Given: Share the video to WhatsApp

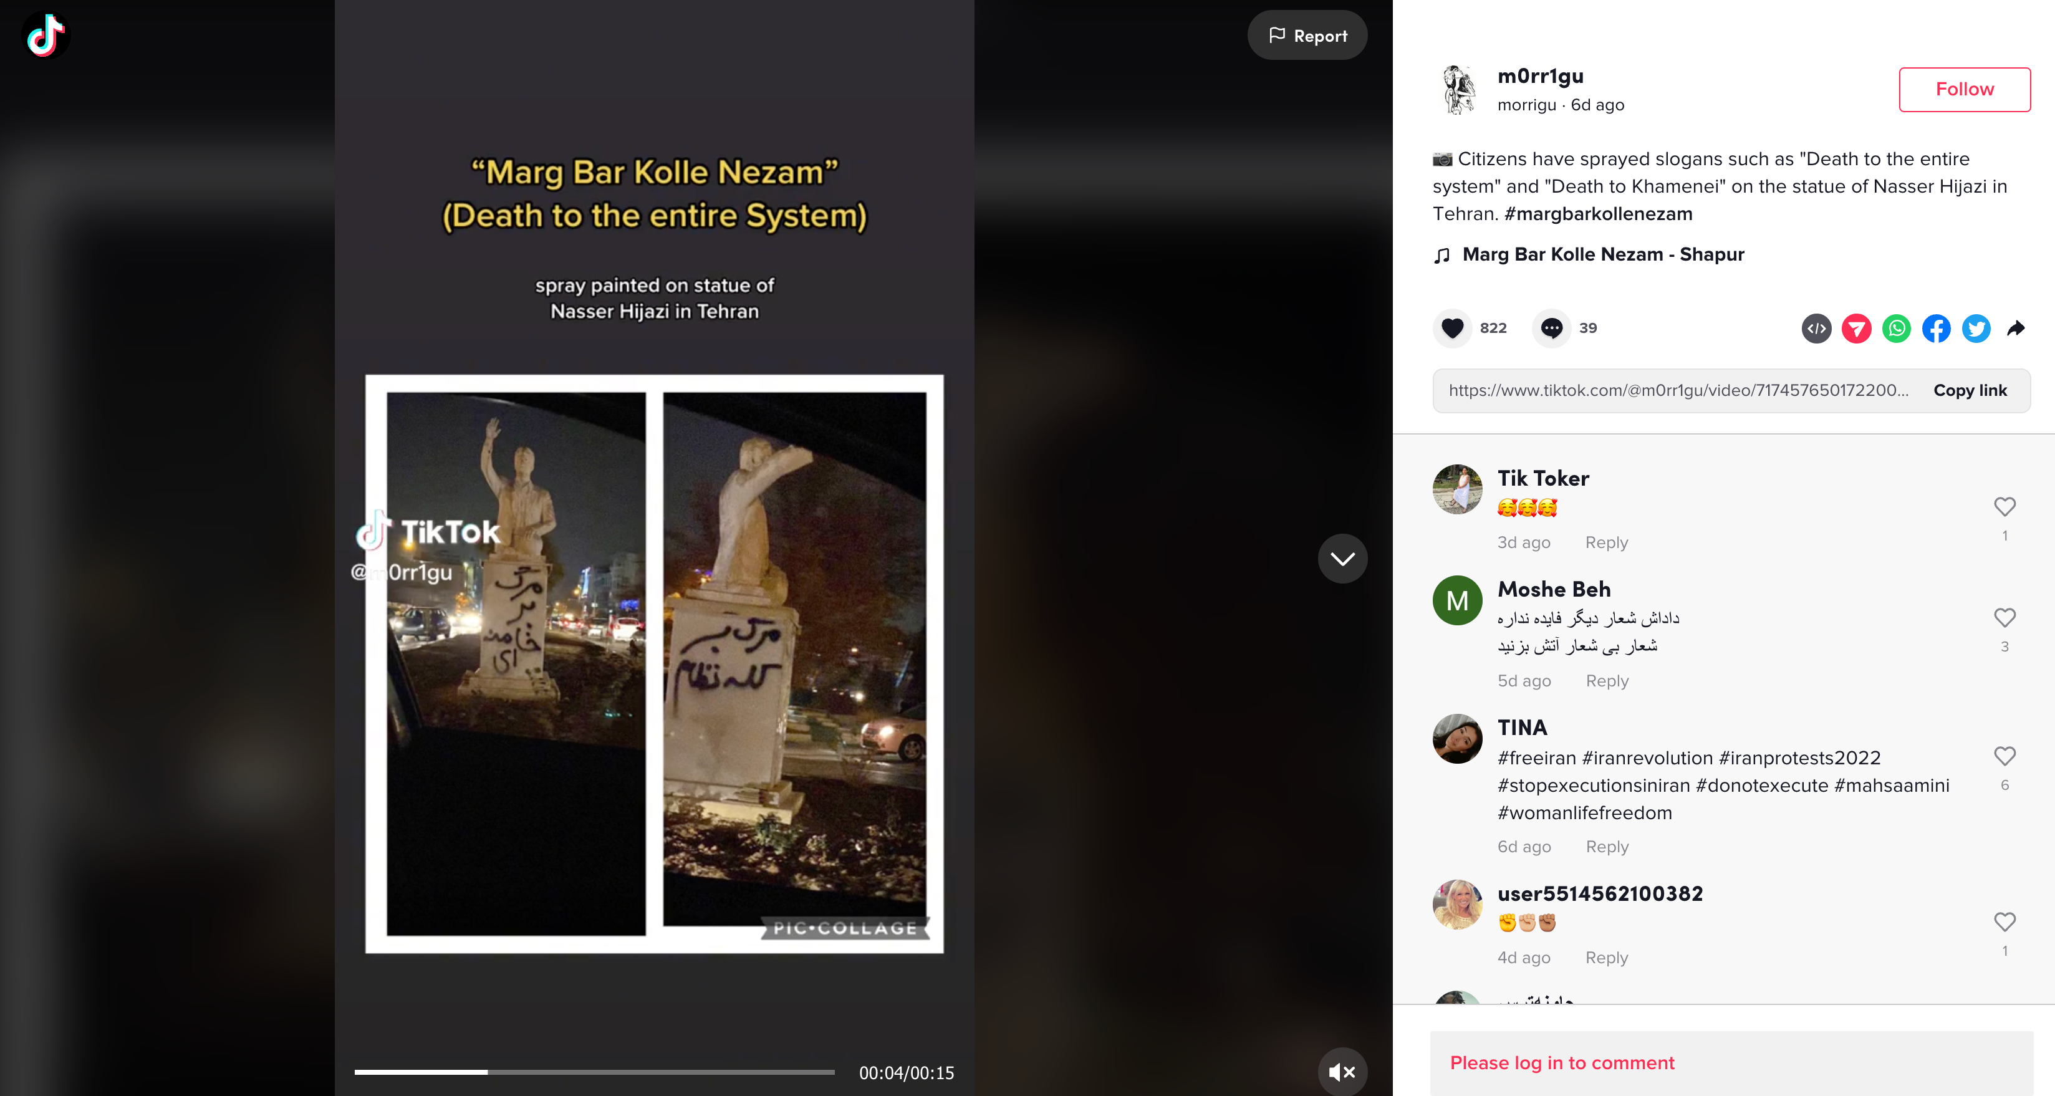Looking at the screenshot, I should click(1896, 329).
